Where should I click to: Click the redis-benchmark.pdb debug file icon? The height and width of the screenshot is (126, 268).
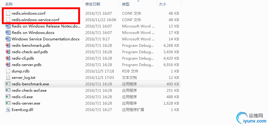click(x=8, y=45)
